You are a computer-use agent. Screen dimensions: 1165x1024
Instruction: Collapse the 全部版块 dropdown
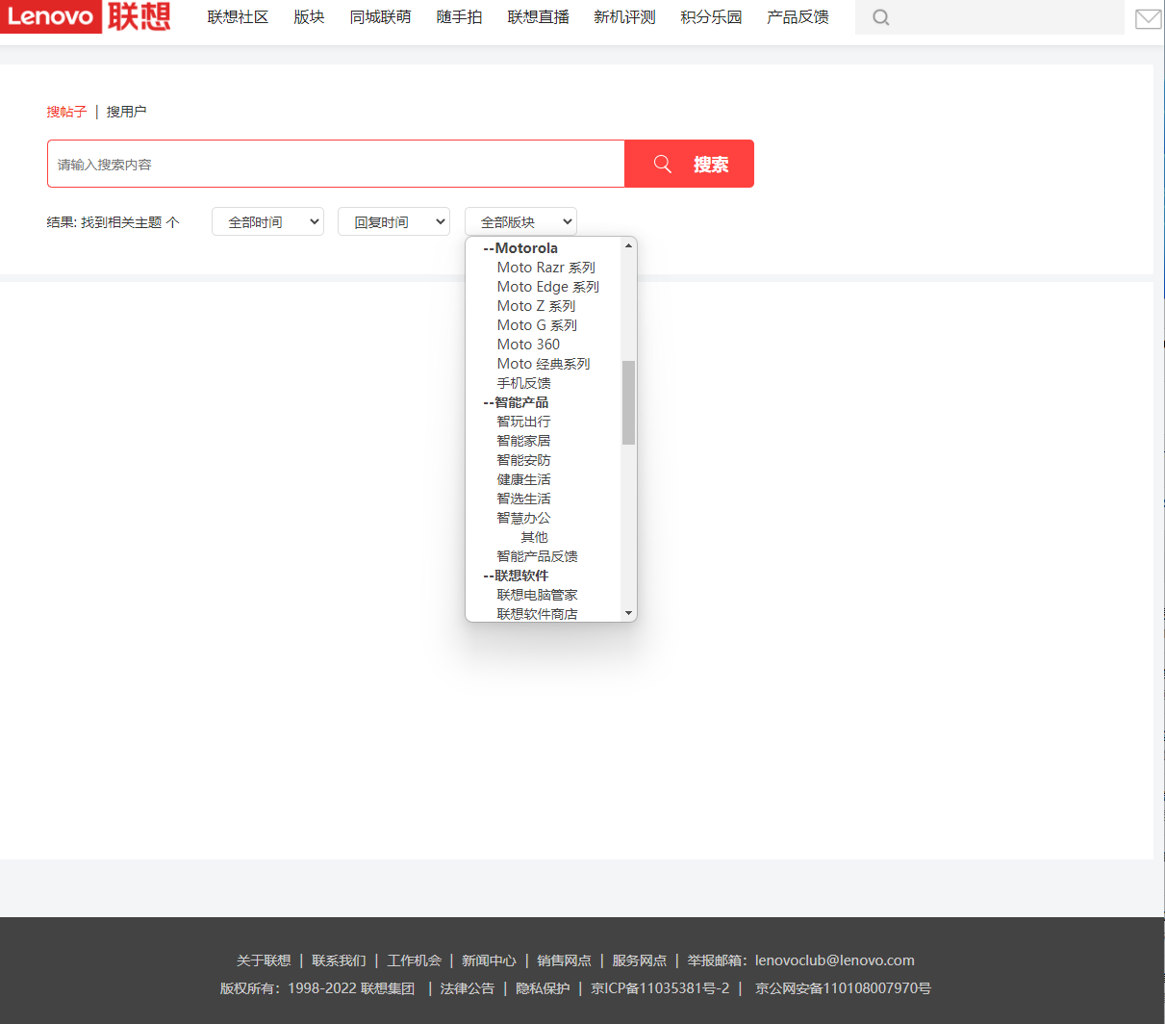[x=520, y=222]
